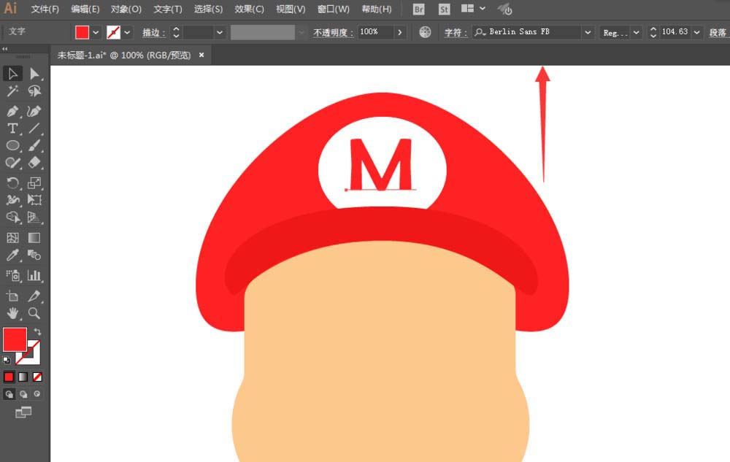Image resolution: width=730 pixels, height=462 pixels.
Task: Open the 文件(F) menu
Action: pos(45,9)
